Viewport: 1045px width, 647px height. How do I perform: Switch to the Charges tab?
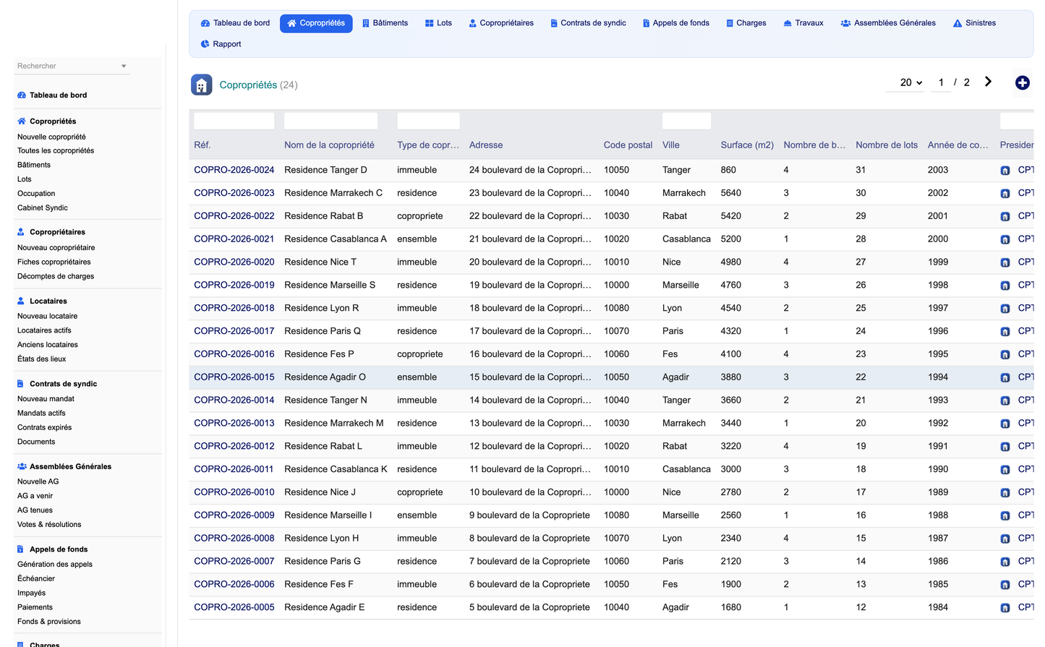click(746, 23)
